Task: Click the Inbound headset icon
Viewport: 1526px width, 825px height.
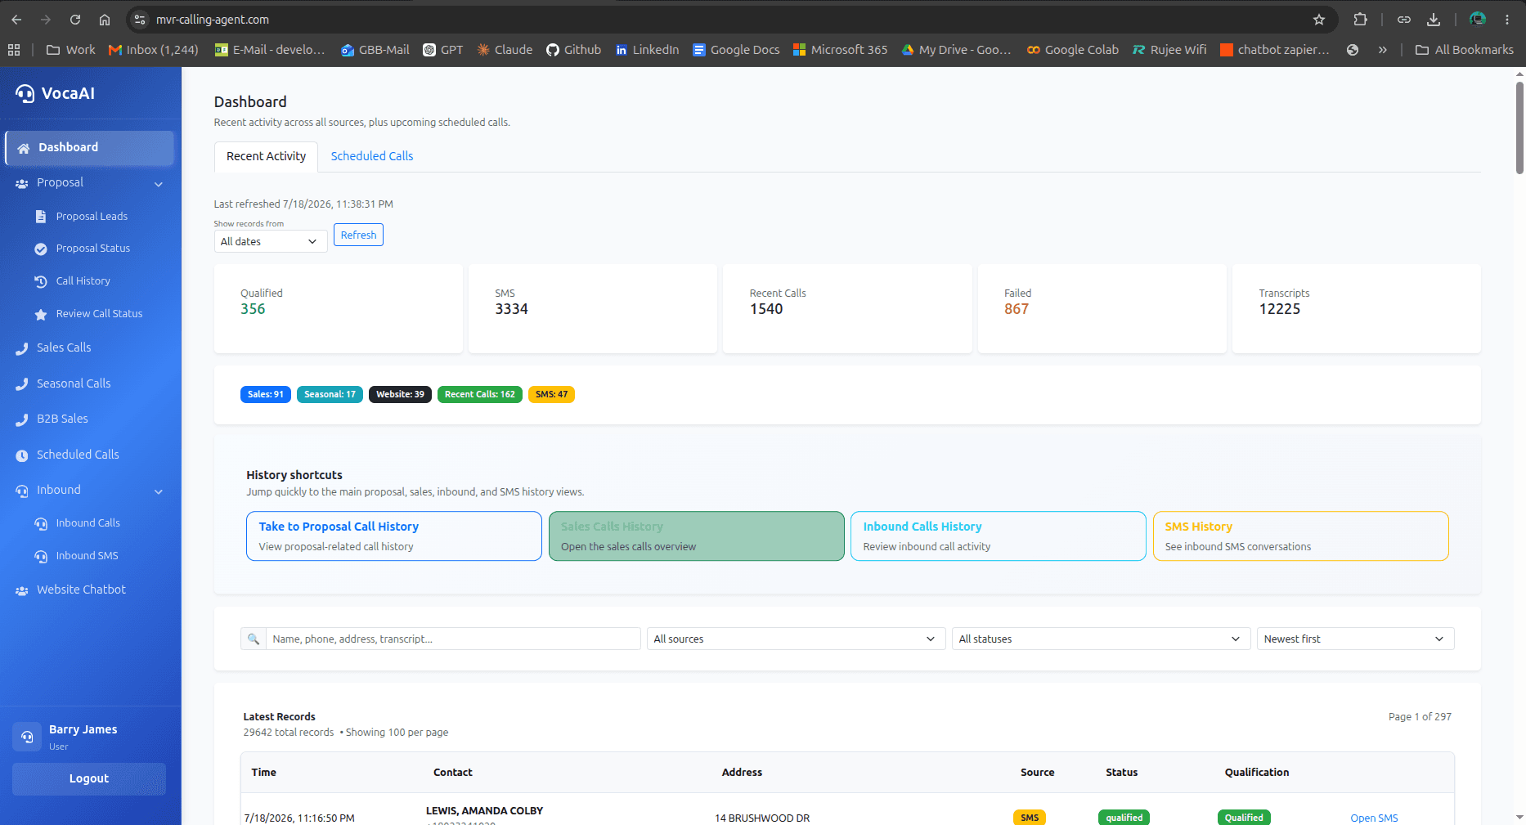Action: click(x=22, y=491)
